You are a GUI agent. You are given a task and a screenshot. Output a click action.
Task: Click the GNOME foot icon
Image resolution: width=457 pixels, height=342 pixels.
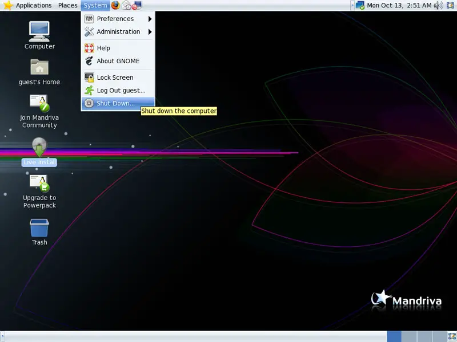[89, 61]
